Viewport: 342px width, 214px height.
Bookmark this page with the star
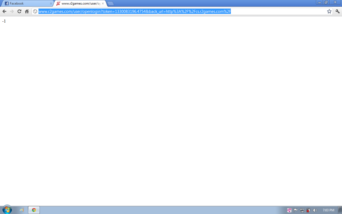click(329, 11)
